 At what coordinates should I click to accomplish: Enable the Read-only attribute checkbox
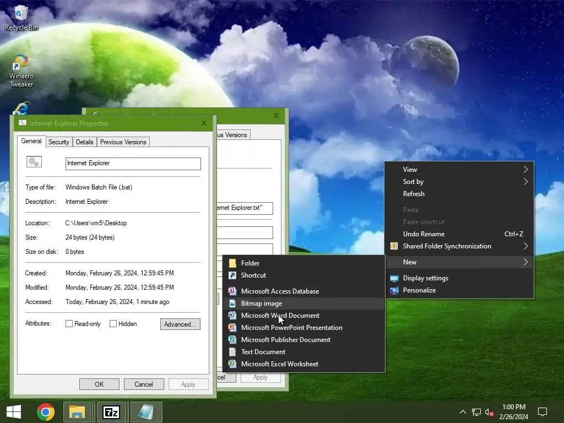point(69,324)
